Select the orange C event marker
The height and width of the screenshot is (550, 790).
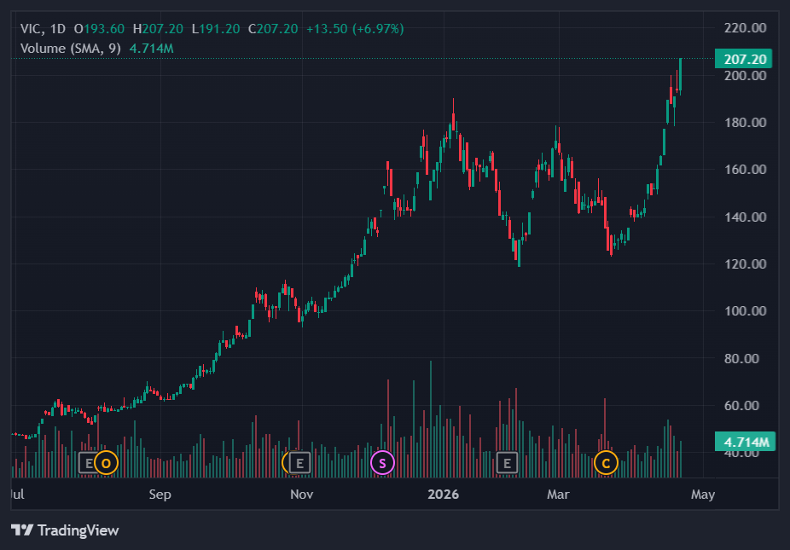click(606, 463)
